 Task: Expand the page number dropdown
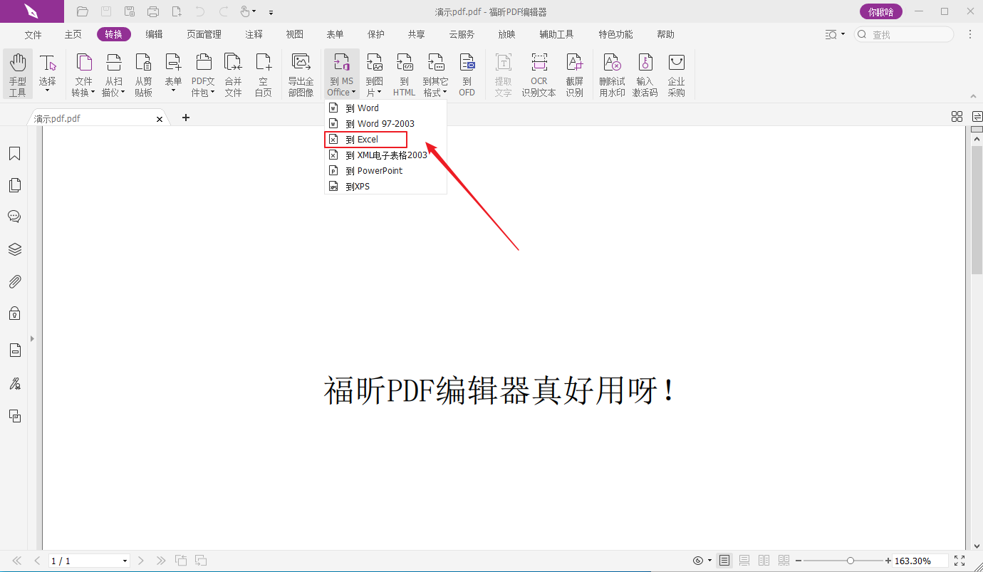(x=125, y=561)
